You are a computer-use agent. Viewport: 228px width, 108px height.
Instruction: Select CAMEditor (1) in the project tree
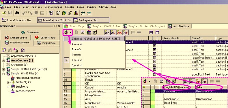click(19, 65)
